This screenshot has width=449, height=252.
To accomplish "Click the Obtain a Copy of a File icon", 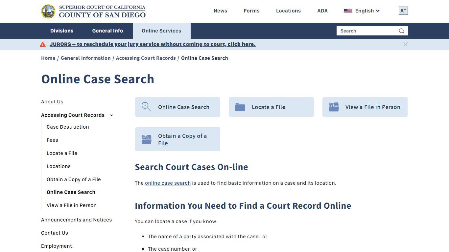I will [x=146, y=139].
